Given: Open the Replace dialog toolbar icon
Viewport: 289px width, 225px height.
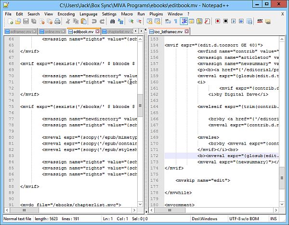Looking at the screenshot, I should (120, 21).
